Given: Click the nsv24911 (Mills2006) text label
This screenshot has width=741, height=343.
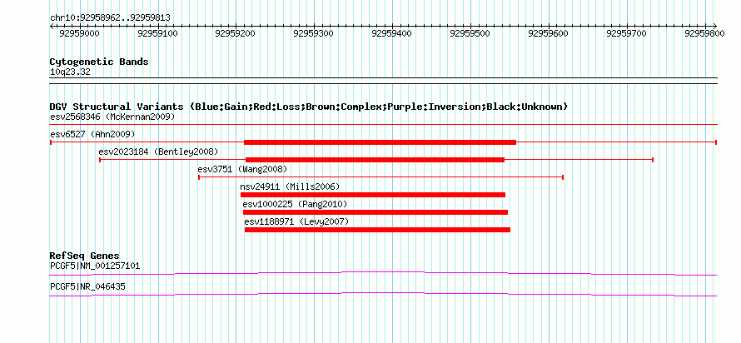Looking at the screenshot, I should click(290, 186).
